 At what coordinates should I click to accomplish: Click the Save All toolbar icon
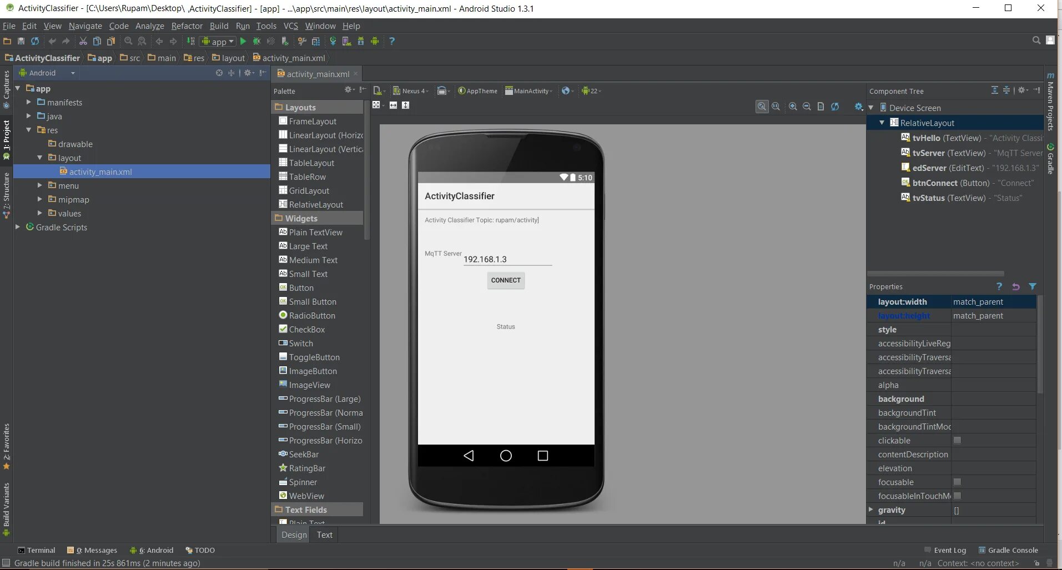click(21, 41)
